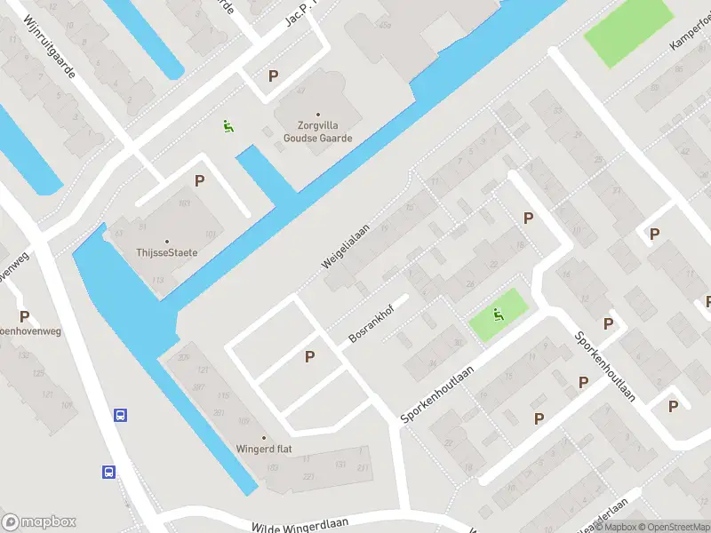The width and height of the screenshot is (711, 533).
Task: Click the Wingerd flat place label
Action: pyautogui.click(x=264, y=449)
